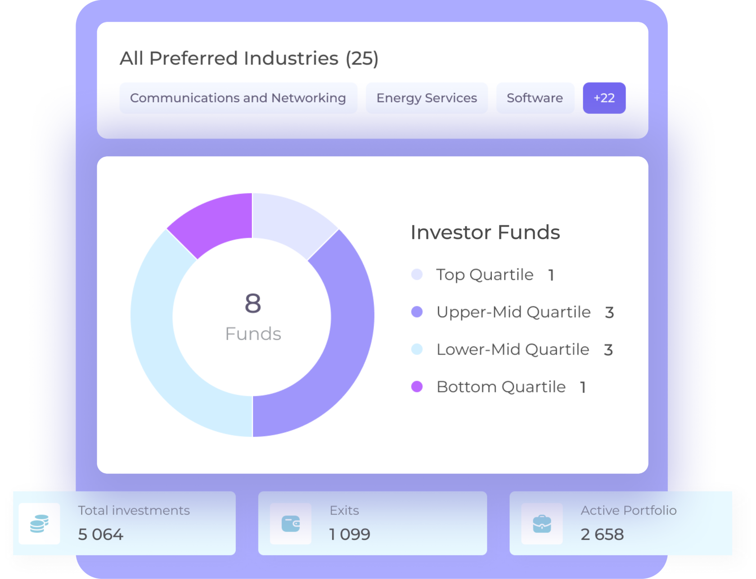This screenshot has height=579, width=756.
Task: Click the coins icon for Total investments
Action: (x=39, y=524)
